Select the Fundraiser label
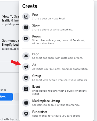 coord(40,112)
